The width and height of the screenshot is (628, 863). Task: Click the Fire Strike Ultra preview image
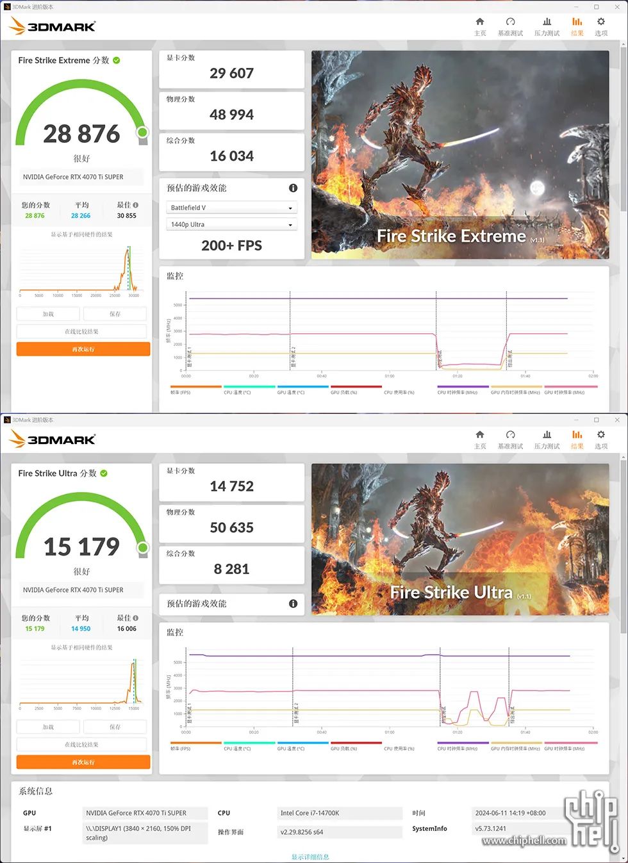(460, 539)
